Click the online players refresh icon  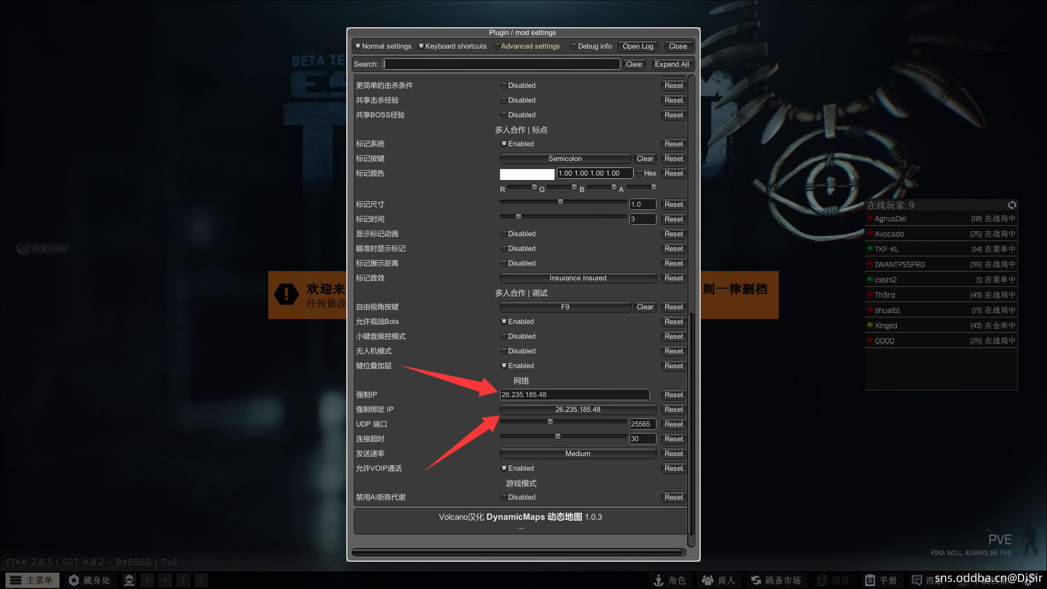tap(1012, 205)
